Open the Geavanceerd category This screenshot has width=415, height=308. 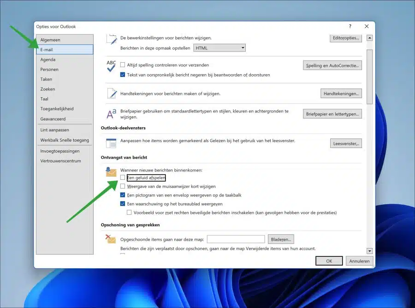(65, 119)
